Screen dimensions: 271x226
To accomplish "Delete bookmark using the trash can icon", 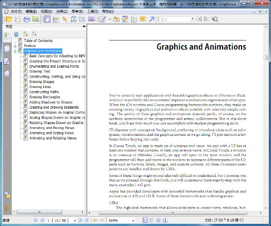I will (16, 34).
